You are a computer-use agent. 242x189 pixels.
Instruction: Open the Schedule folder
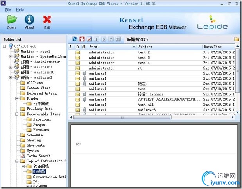pos(35,135)
